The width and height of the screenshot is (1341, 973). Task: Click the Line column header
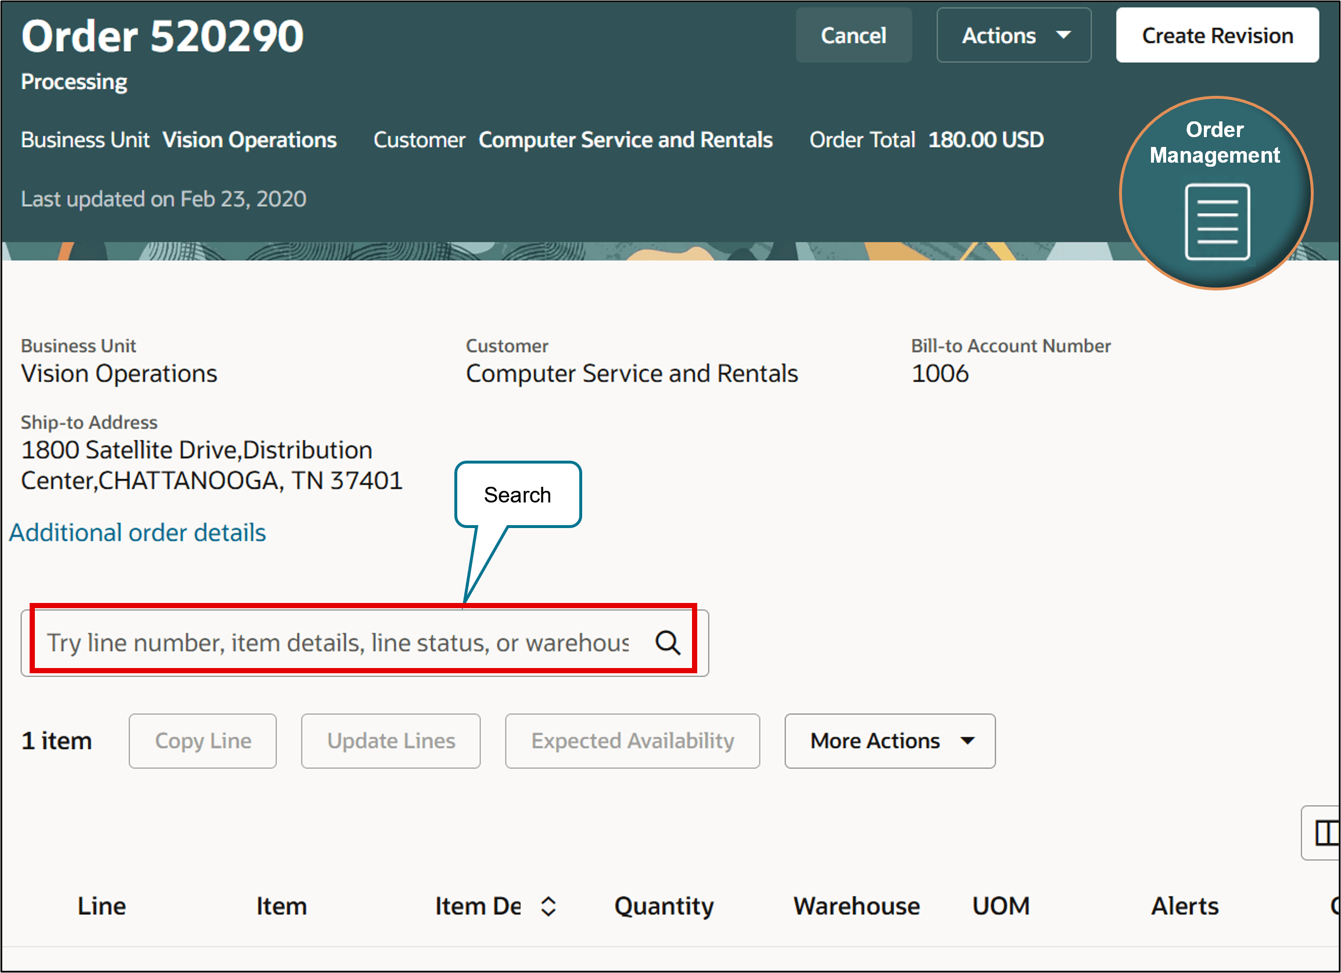(102, 906)
